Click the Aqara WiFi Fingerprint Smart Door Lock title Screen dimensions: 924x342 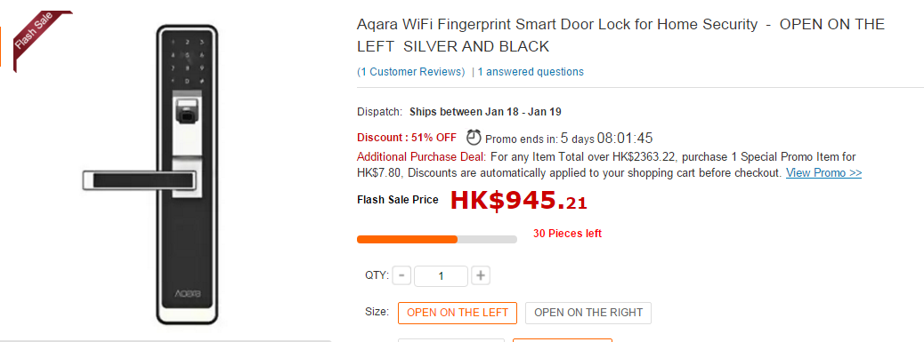click(x=621, y=36)
